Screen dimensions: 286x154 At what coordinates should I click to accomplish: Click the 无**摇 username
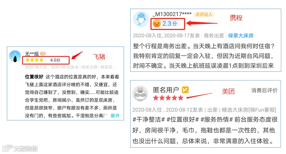(x=32, y=54)
